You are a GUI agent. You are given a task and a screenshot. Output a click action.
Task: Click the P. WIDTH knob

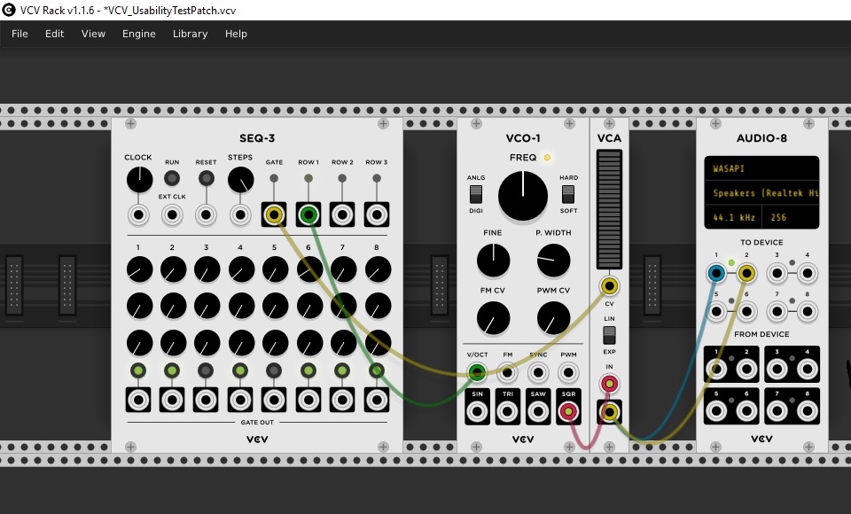point(553,260)
